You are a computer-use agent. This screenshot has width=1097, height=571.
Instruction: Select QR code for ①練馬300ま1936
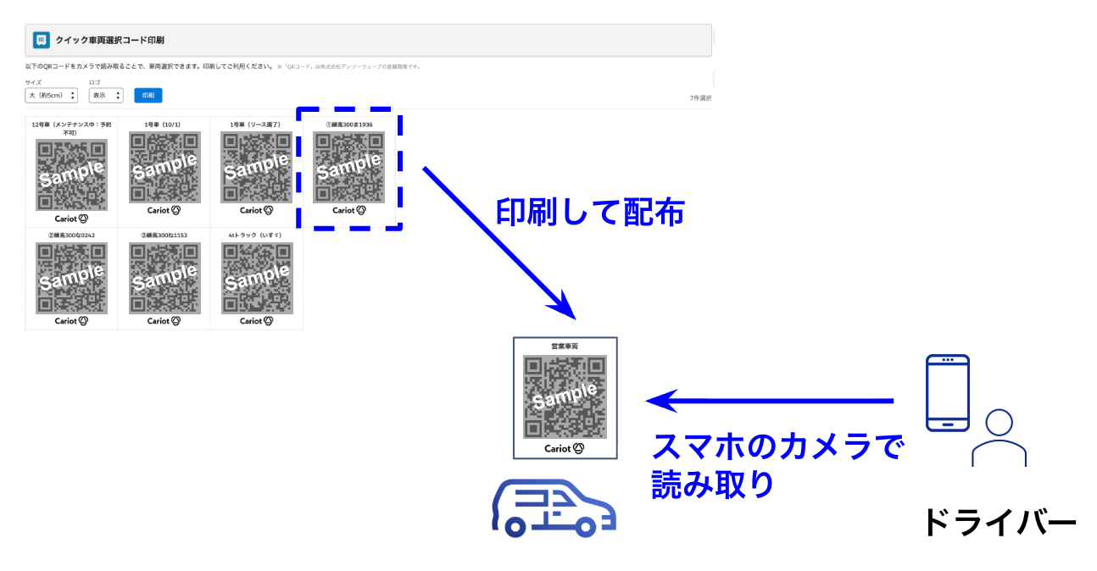(x=349, y=168)
